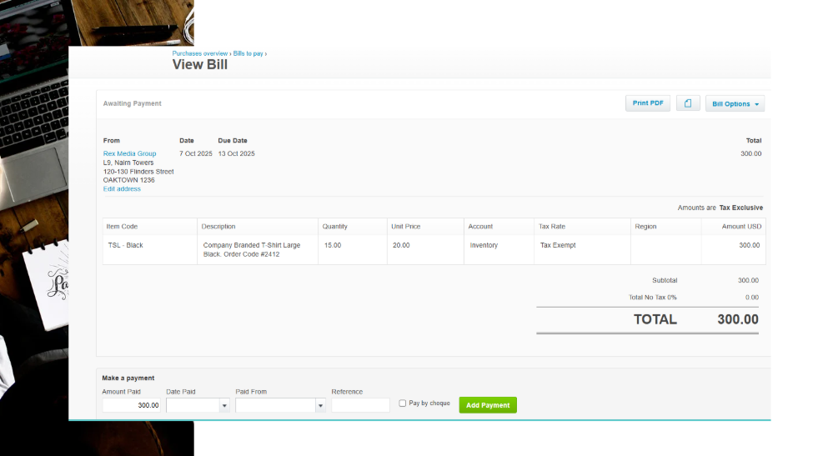Select the TSL - Black item code cell
The width and height of the screenshot is (813, 456).
point(125,245)
